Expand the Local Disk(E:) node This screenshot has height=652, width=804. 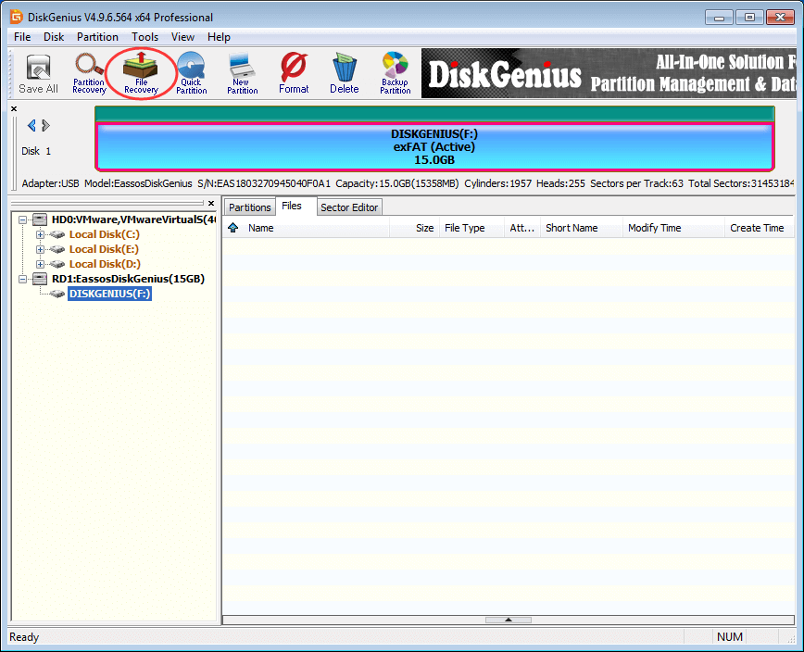tap(40, 250)
